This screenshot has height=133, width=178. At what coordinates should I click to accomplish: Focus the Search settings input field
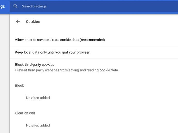click(x=94, y=6)
